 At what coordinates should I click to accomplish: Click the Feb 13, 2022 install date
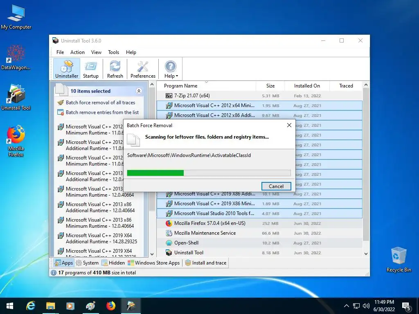tap(307, 96)
